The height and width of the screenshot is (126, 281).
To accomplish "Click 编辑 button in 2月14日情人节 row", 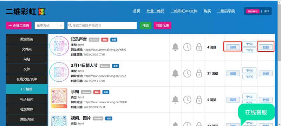I will (233, 73).
